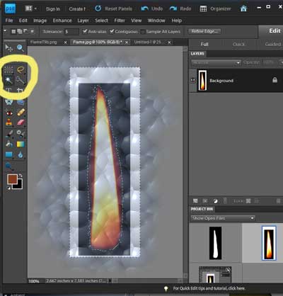Open the Filter menu
The height and width of the screenshot is (296, 283).
[x=120, y=21]
